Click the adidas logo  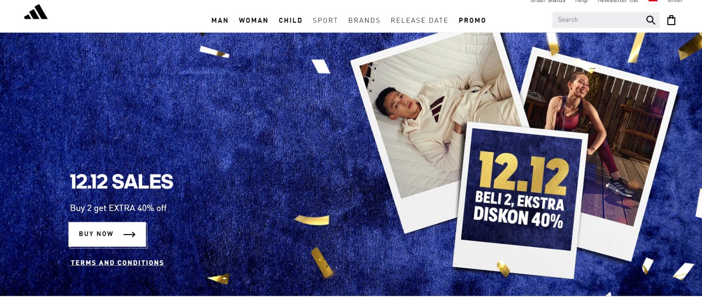[x=36, y=12]
